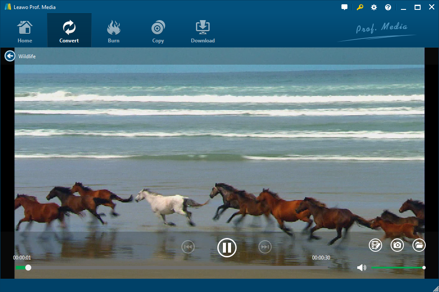Open the help question mark icon
The height and width of the screenshot is (292, 439).
click(x=388, y=7)
